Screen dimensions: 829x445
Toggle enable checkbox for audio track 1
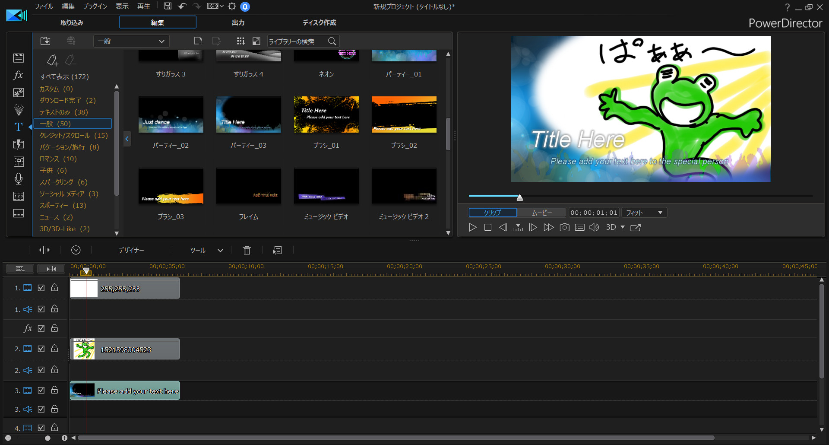[x=41, y=309]
